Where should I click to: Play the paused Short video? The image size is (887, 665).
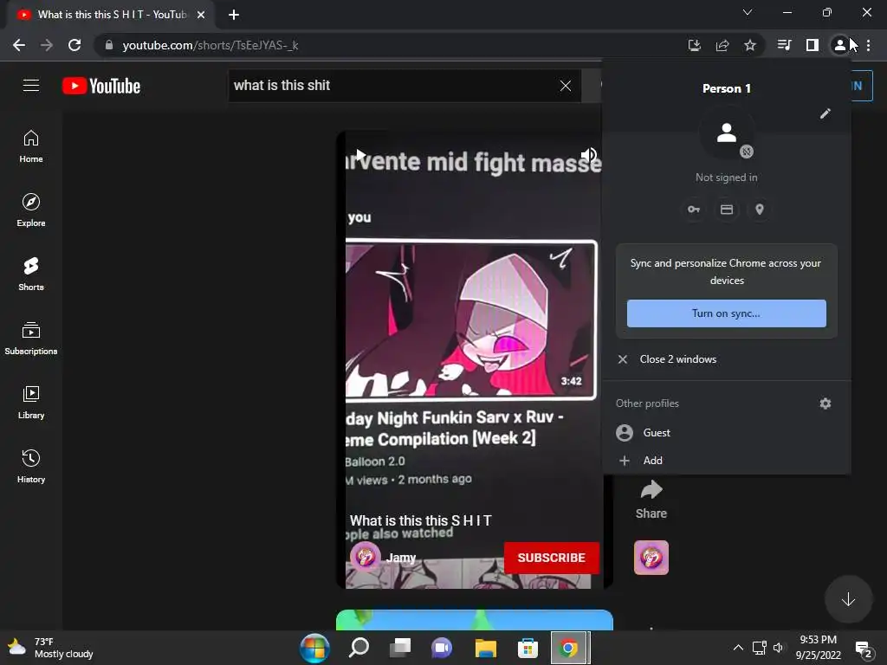360,154
